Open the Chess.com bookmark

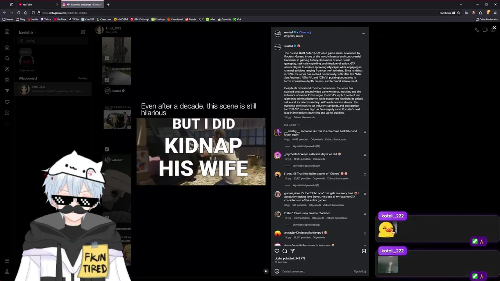[x=104, y=19]
